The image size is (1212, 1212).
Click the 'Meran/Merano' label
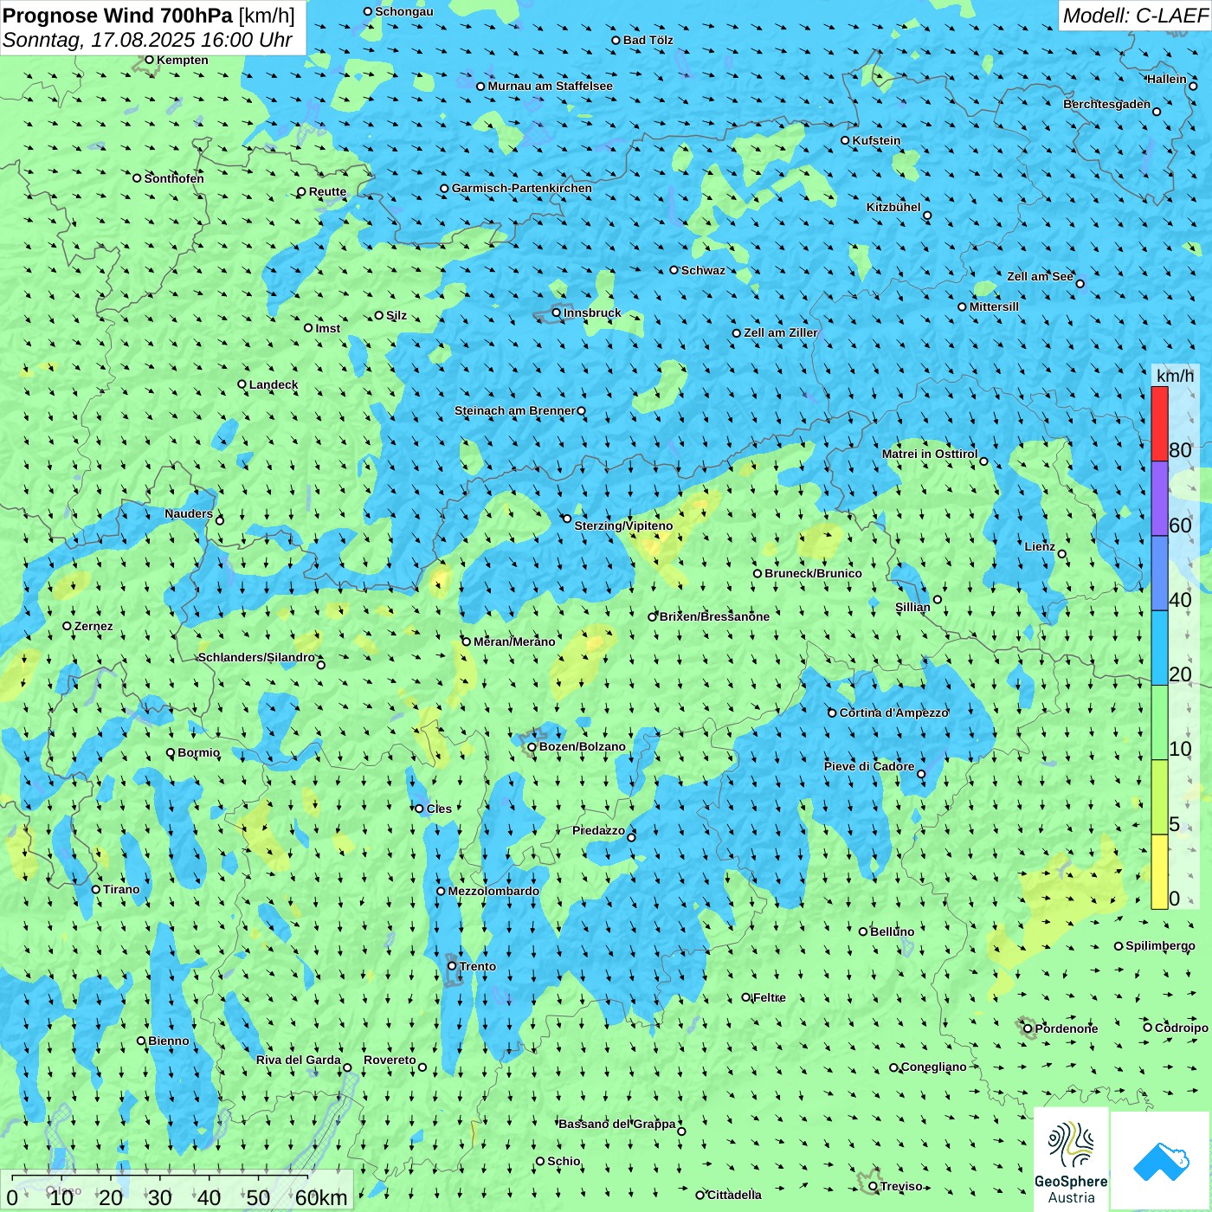tap(514, 641)
